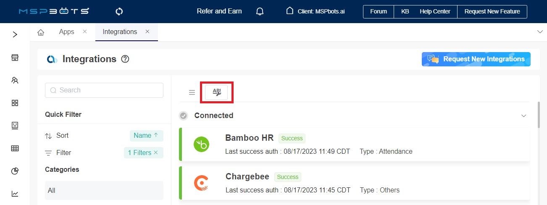Screen dimensions: 547x205
Task: Open the line chart sidebar icon
Action: (x=15, y=194)
